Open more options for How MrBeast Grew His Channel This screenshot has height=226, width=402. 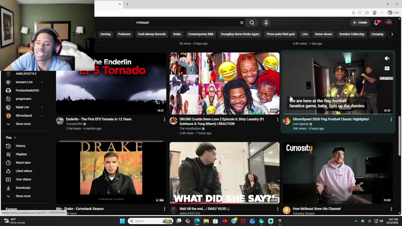pos(391,209)
